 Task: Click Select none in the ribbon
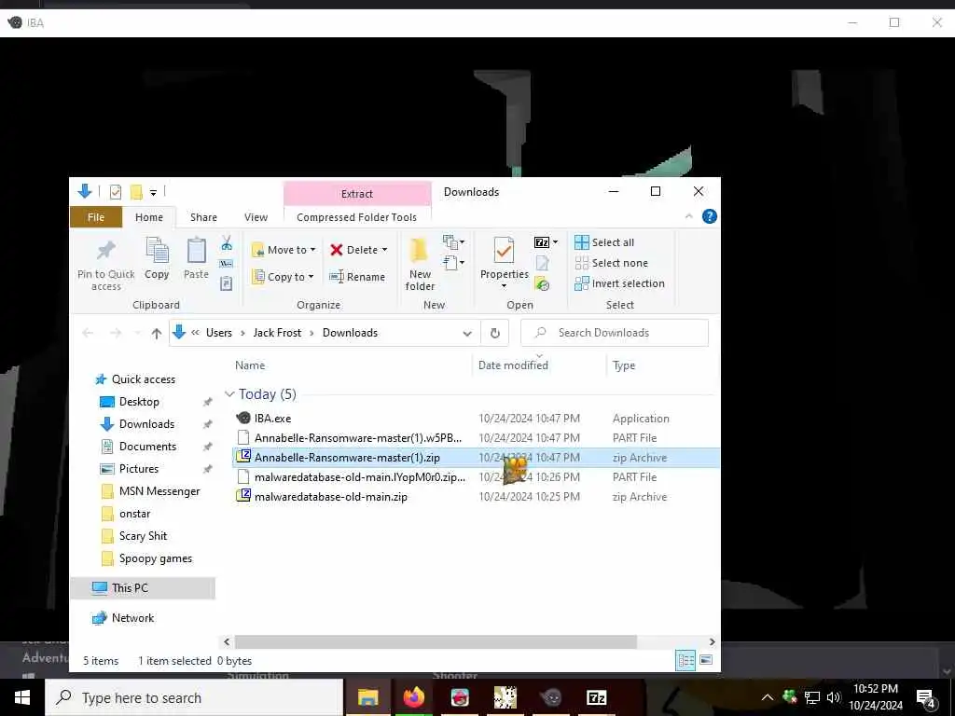611,263
